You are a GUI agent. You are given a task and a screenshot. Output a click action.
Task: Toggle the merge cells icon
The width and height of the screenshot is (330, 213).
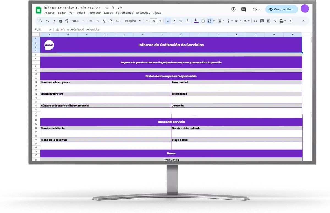click(210, 21)
